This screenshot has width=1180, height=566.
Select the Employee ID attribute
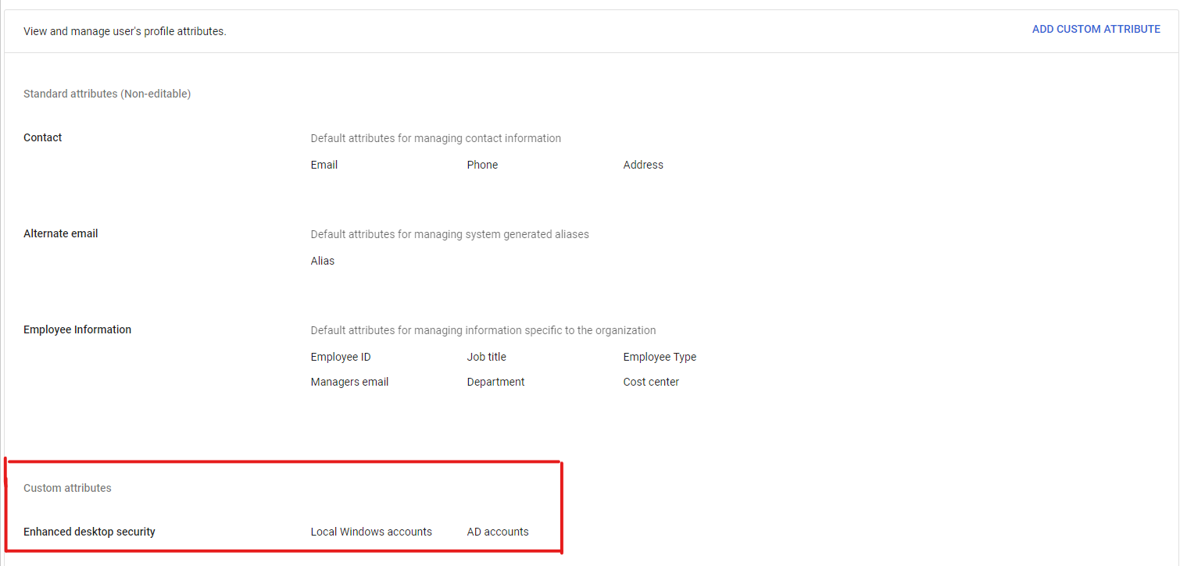[341, 357]
